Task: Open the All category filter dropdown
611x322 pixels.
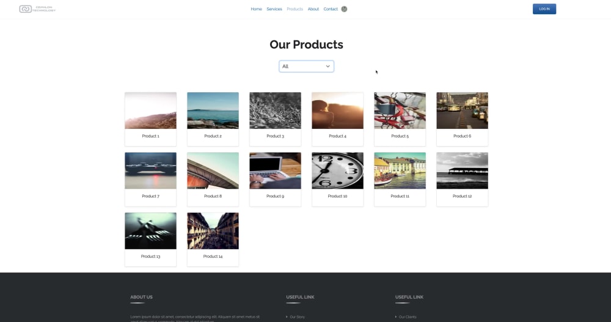Action: (x=306, y=66)
